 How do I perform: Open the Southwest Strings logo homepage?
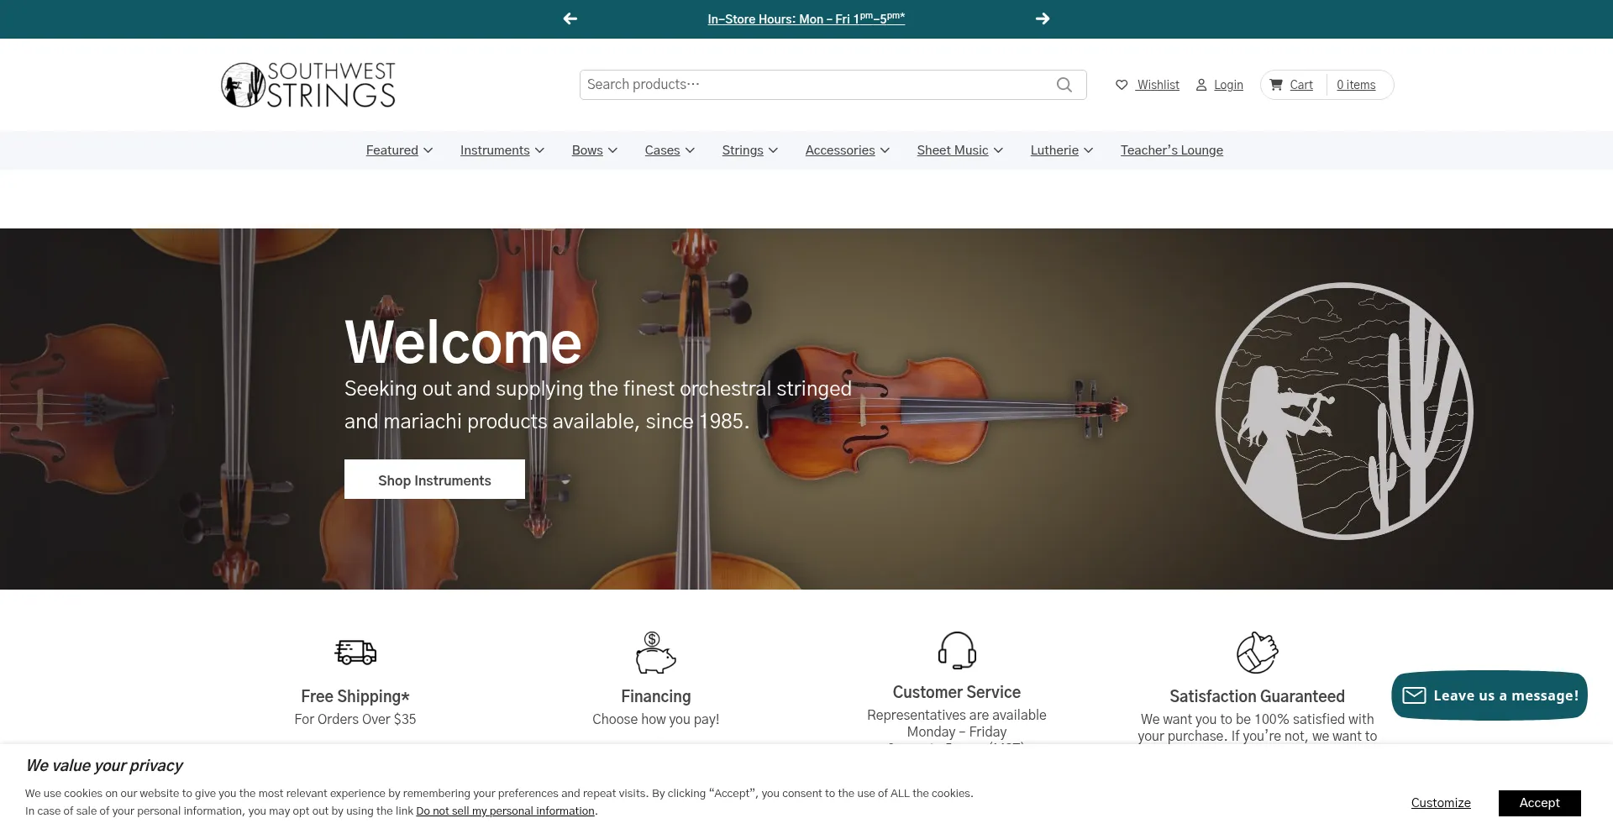coord(308,85)
